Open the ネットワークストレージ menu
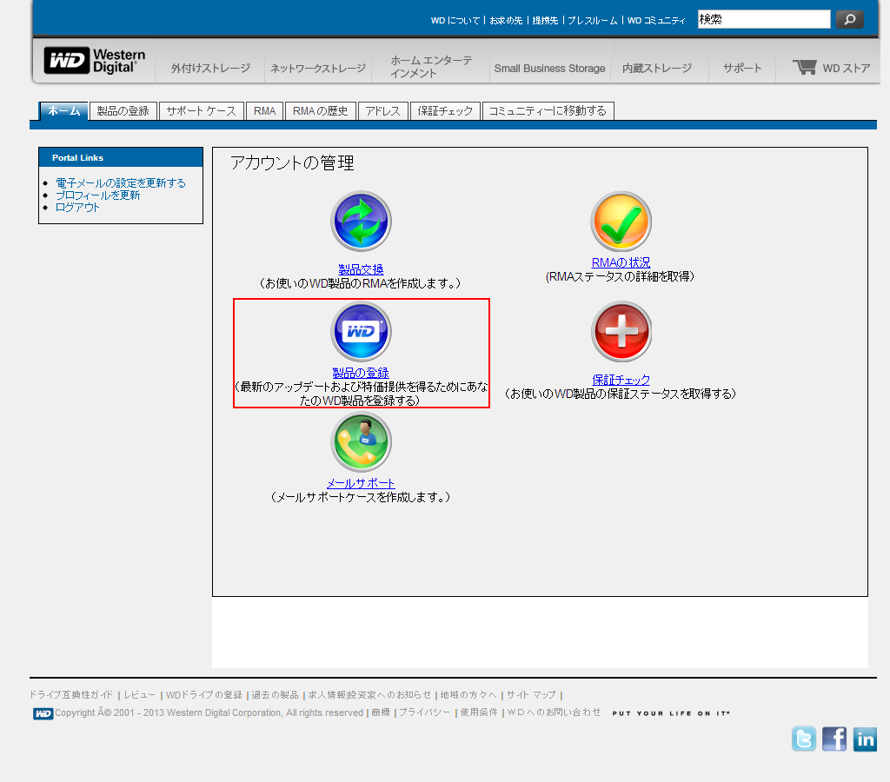Viewport: 890px width, 782px height. pyautogui.click(x=318, y=68)
